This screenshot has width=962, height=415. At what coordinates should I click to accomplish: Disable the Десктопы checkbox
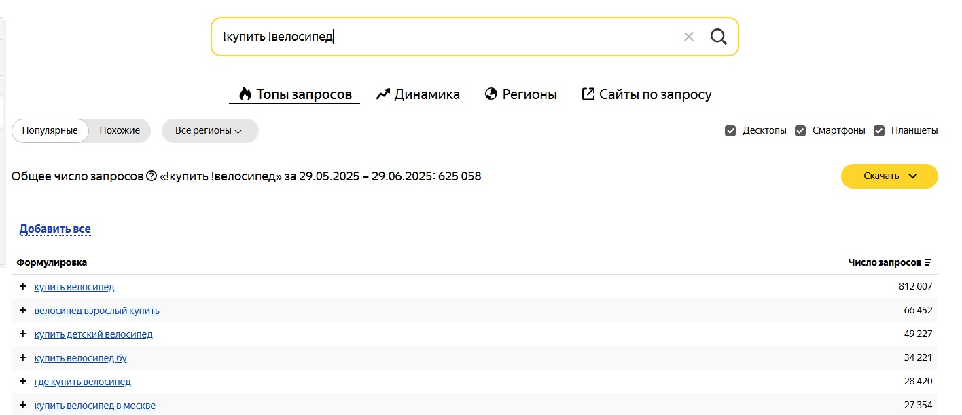coord(730,130)
